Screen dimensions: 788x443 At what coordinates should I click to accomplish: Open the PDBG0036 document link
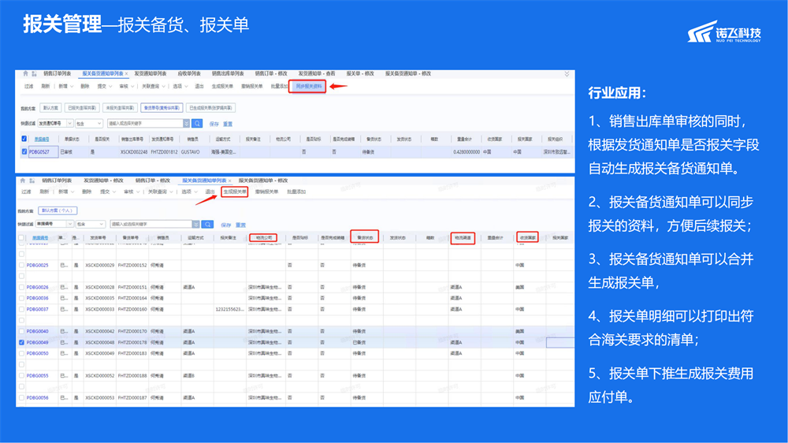[37, 298]
